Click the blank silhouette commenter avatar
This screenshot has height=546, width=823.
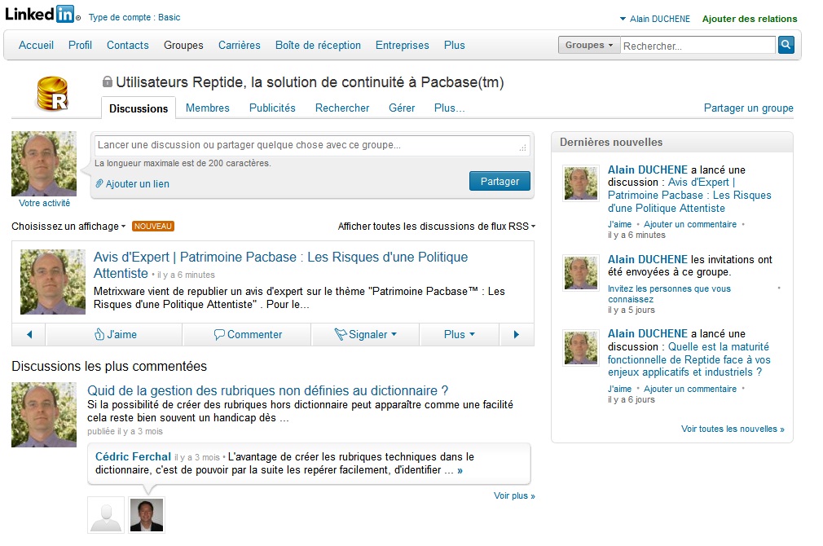[106, 515]
